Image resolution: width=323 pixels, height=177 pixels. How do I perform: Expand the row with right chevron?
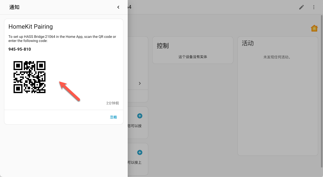point(140,83)
